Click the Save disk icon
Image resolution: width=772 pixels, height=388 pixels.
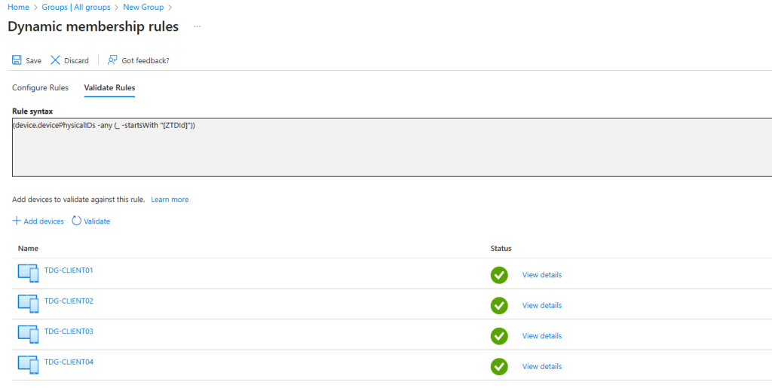(17, 60)
